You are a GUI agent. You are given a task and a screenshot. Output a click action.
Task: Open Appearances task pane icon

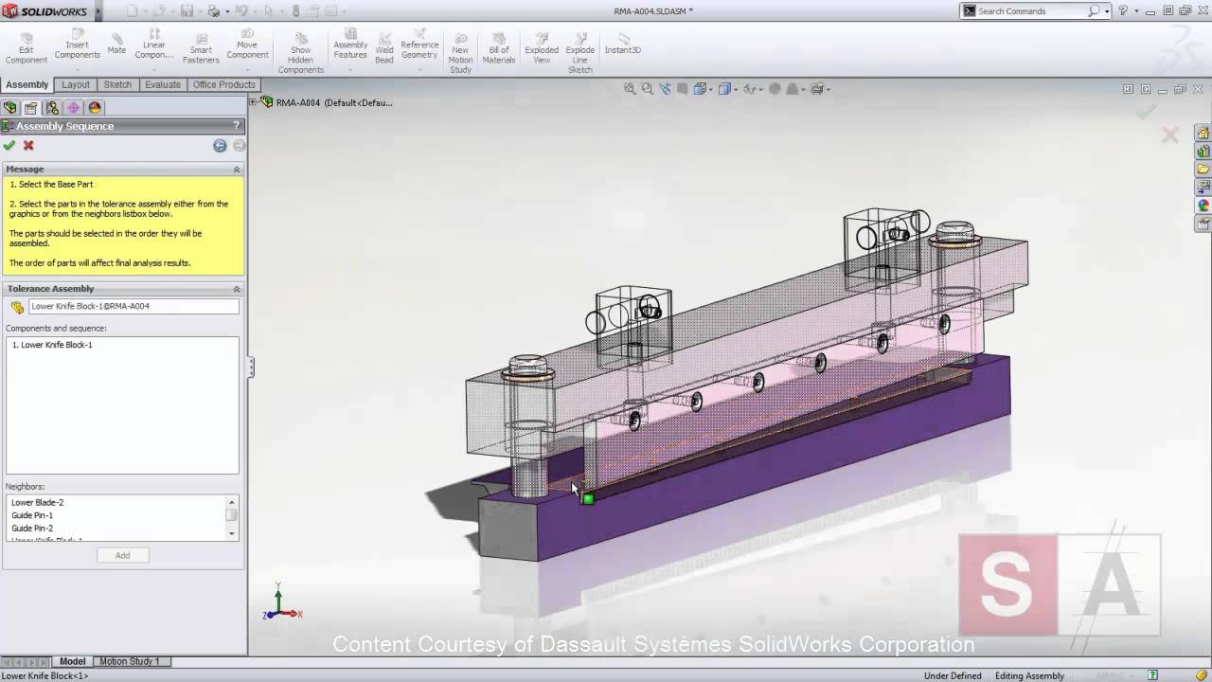(x=1203, y=206)
